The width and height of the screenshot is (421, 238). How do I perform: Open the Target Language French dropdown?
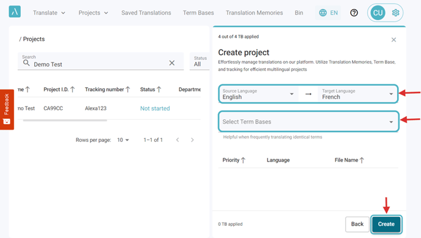(357, 94)
